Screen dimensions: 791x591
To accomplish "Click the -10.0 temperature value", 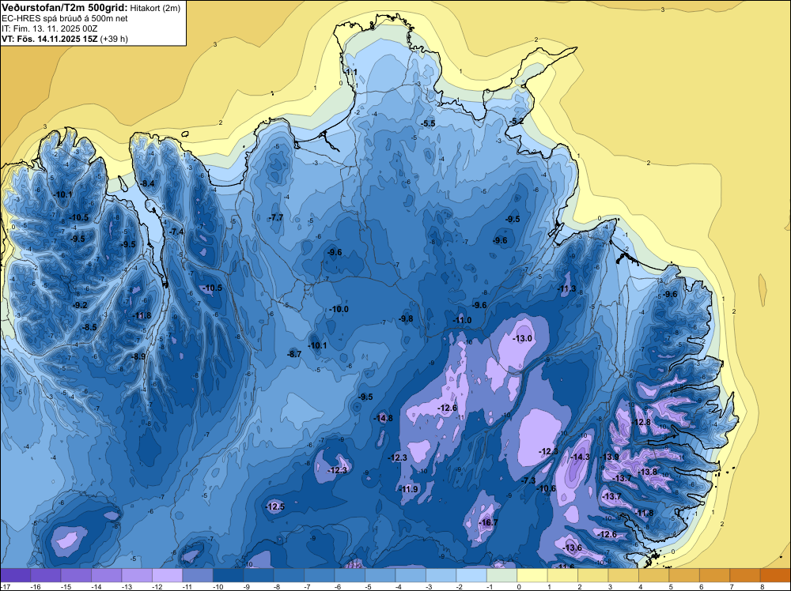I will pos(339,310).
